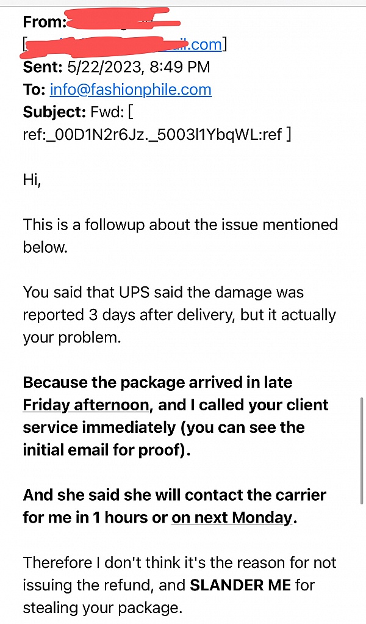Screen dimensions: 366x624
Task: Click the bold "Because the package arrived" text
Action: click(159, 383)
